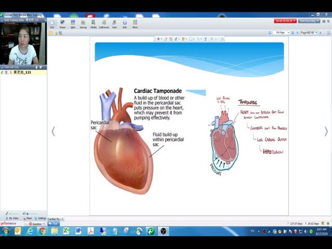Open Google Chrome from the taskbar

[42, 231]
